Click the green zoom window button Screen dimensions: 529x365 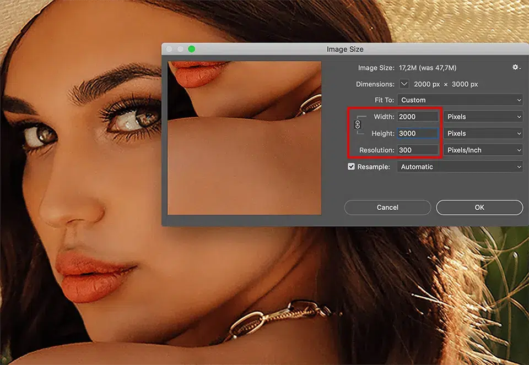click(191, 49)
